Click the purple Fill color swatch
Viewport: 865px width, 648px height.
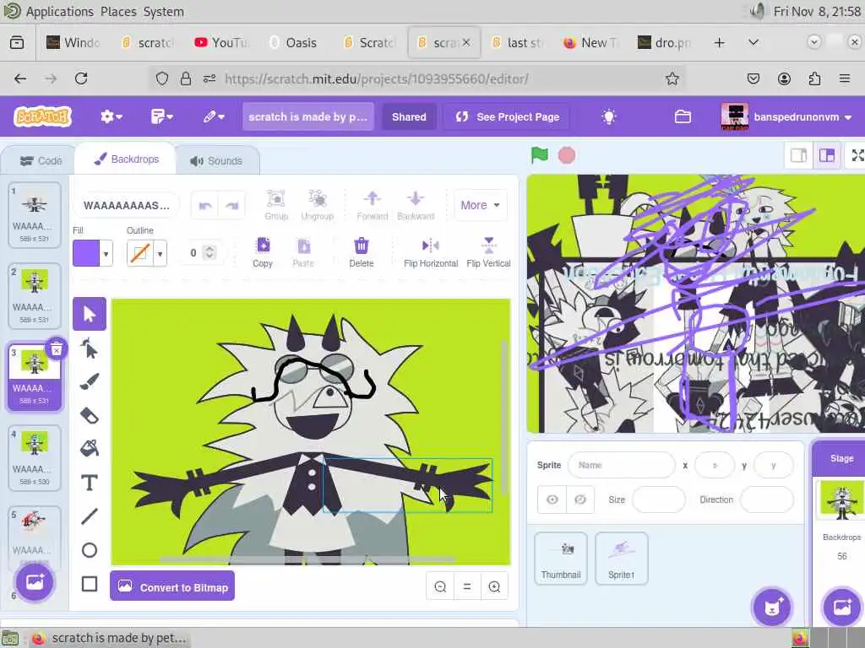[x=86, y=254]
